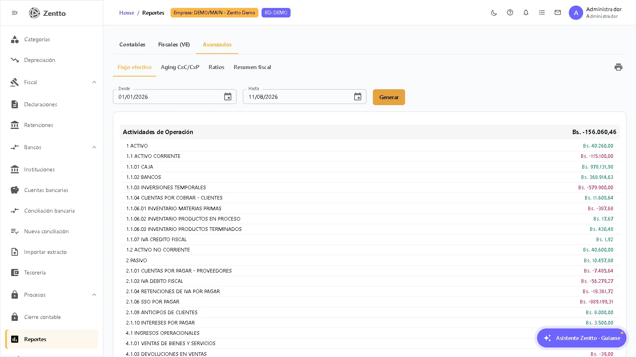This screenshot has height=357, width=636.
Task: Click row 1.1.07 IVA CREDITO FISCAL
Action: (x=370, y=240)
